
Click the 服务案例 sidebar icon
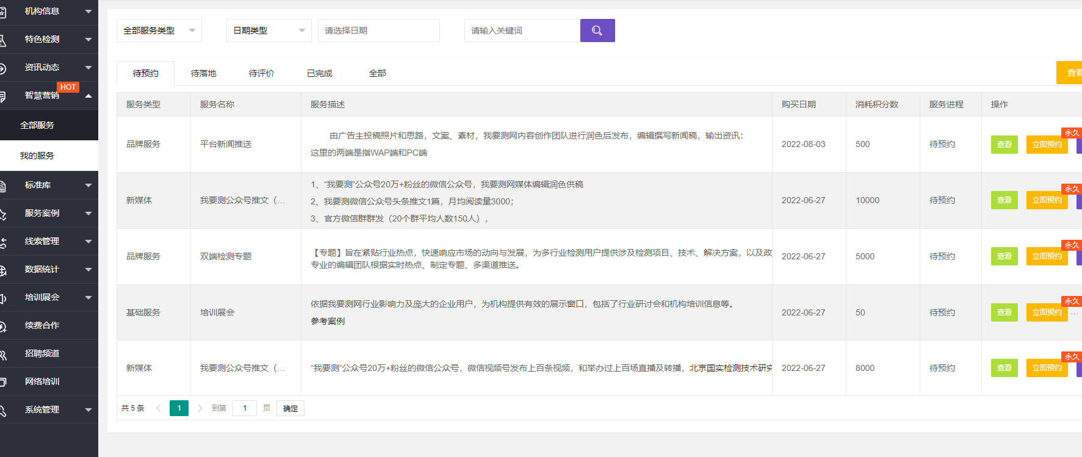(x=2, y=214)
